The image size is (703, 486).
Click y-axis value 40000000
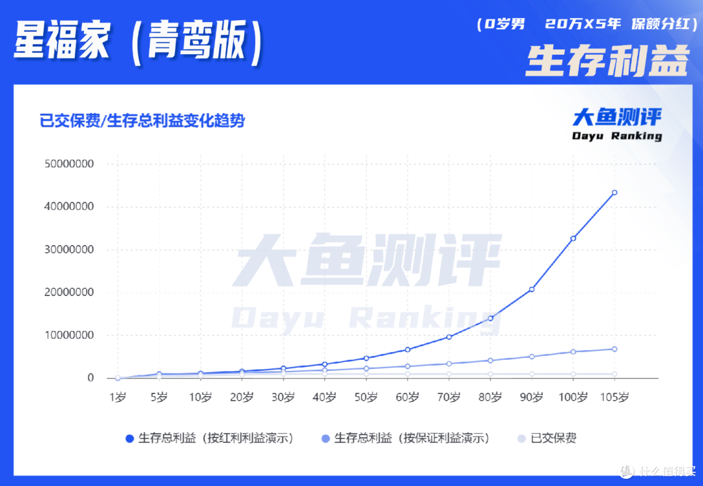(69, 206)
